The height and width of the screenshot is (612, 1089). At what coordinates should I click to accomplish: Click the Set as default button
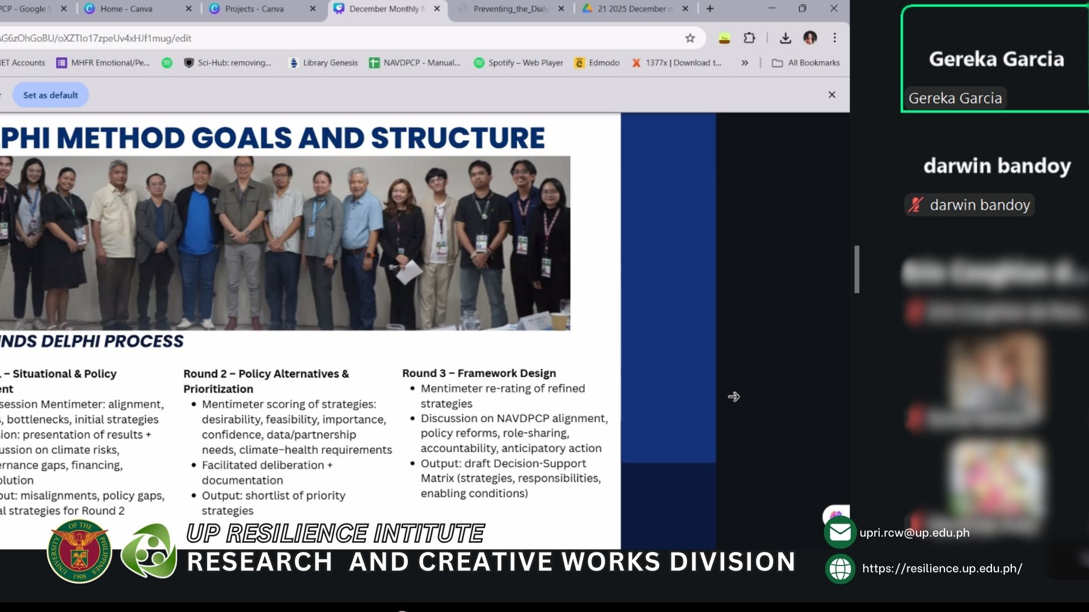click(x=50, y=95)
